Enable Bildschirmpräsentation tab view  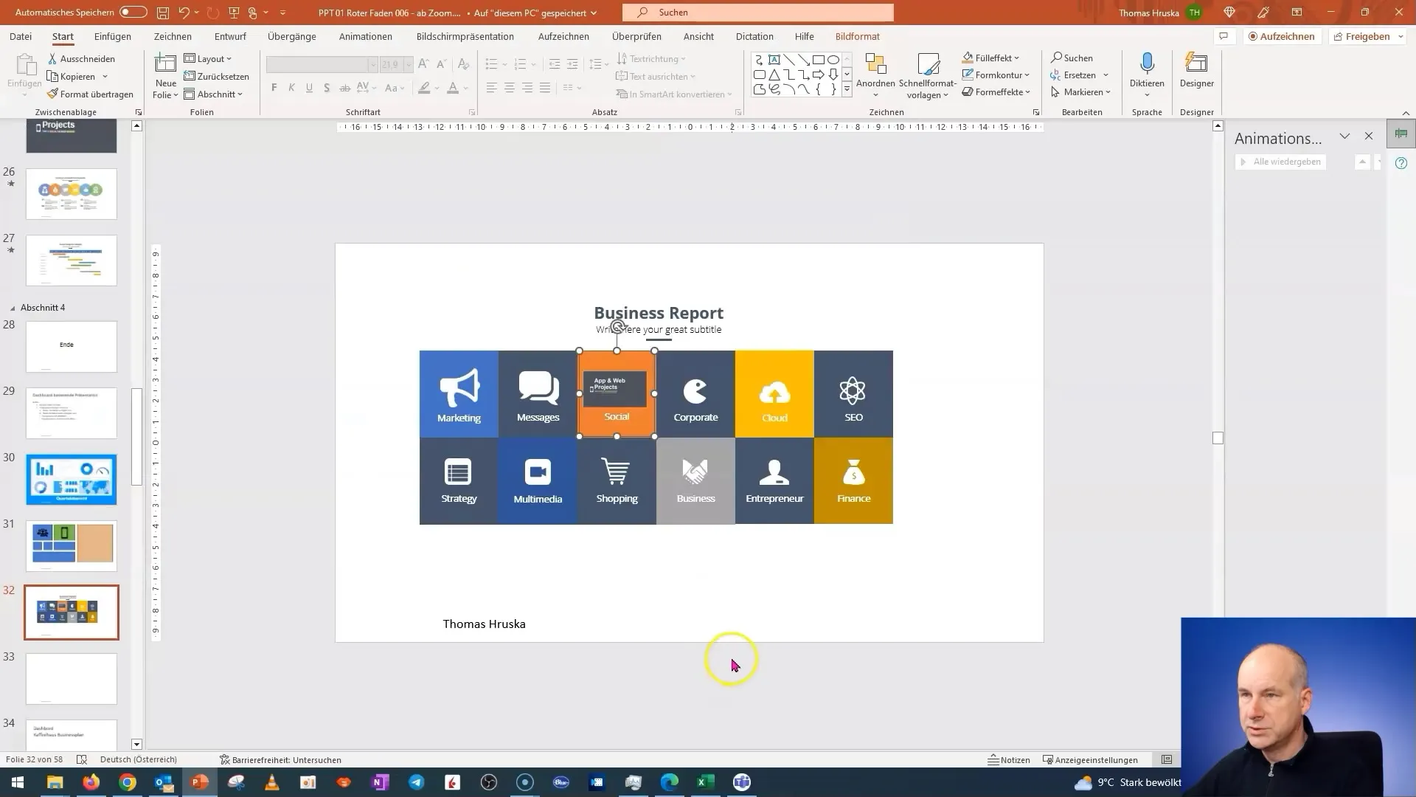tap(466, 36)
